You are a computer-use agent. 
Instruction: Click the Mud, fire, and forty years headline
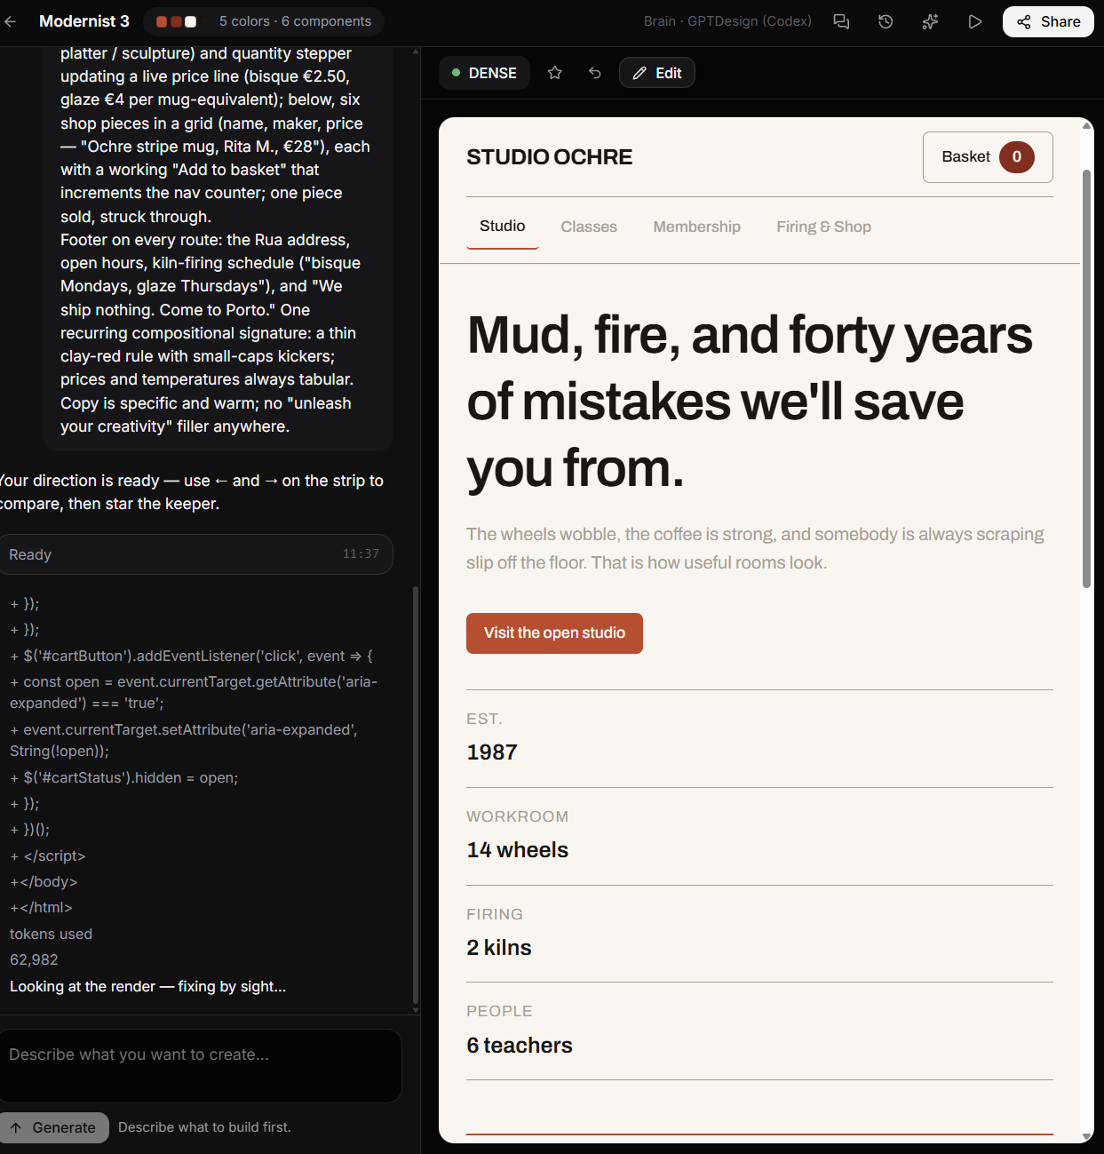[750, 402]
